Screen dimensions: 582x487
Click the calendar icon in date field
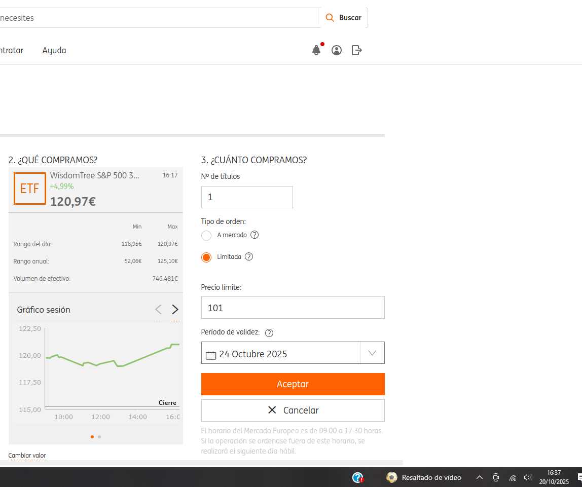[x=211, y=355]
